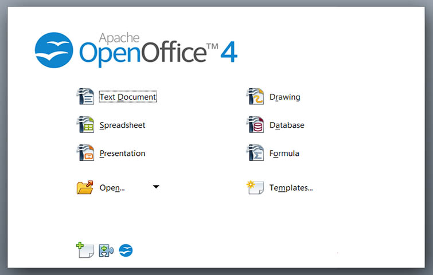
Task: Create a new Database via its label
Action: click(287, 125)
